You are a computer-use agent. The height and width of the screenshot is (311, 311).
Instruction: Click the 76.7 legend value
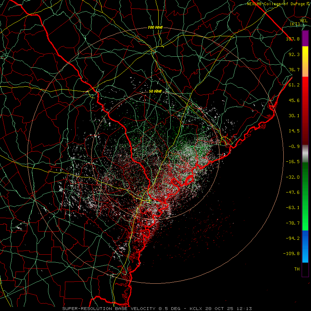point(294,69)
